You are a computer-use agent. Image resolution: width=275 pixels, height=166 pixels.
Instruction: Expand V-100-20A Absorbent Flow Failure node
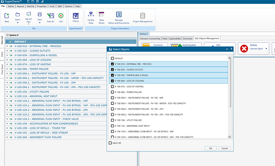(x=7, y=137)
